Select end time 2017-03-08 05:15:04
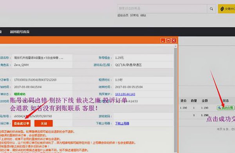Image resolution: width=235 pixels, height=153 pixels. coord(129,87)
